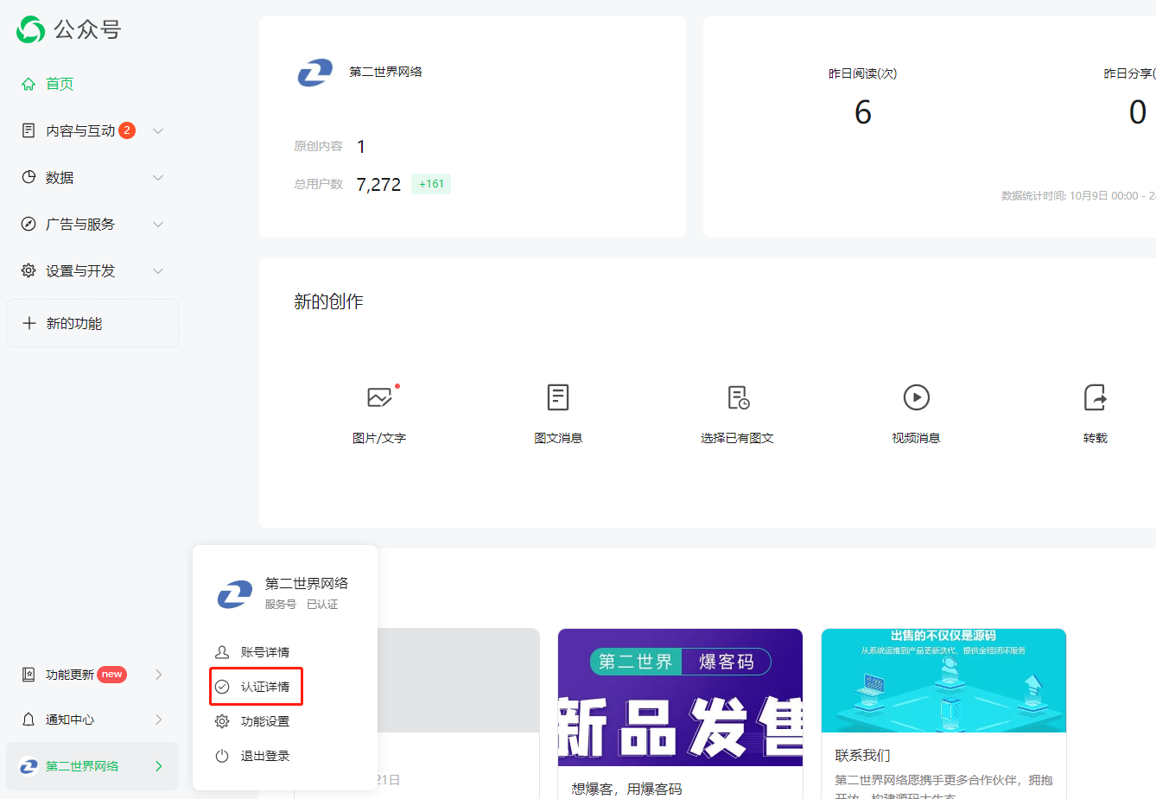The image size is (1156, 799).
Task: Open 账号详情 in the account popup
Action: [x=264, y=652]
